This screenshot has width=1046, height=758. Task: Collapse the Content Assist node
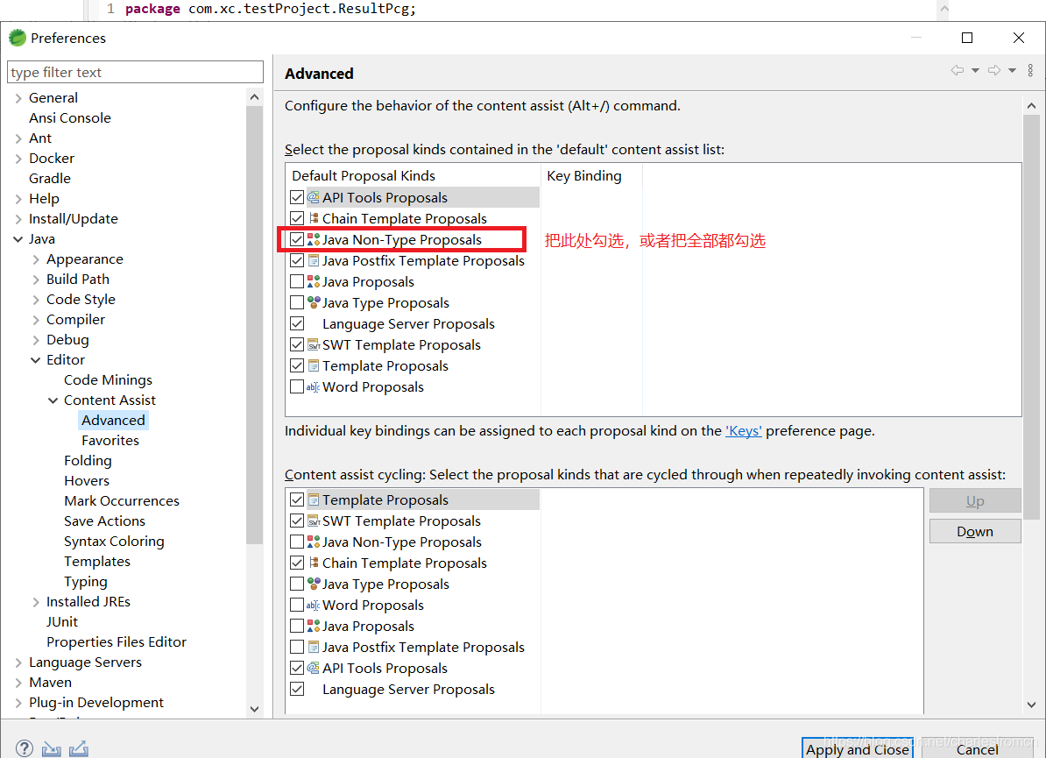coord(53,400)
